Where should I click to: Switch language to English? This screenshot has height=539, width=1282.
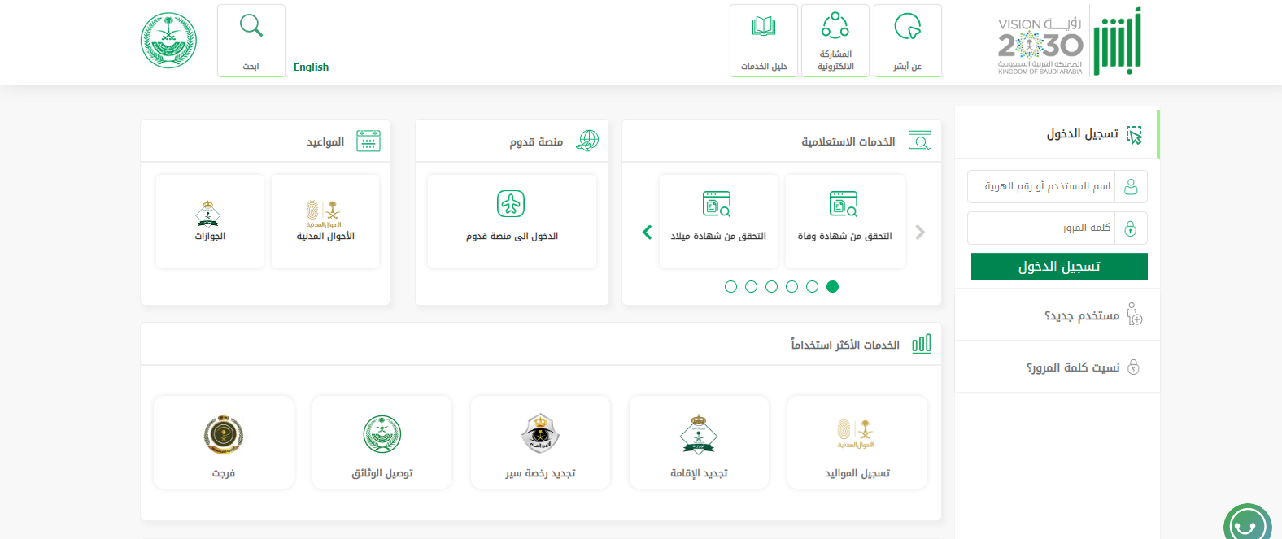tap(311, 67)
